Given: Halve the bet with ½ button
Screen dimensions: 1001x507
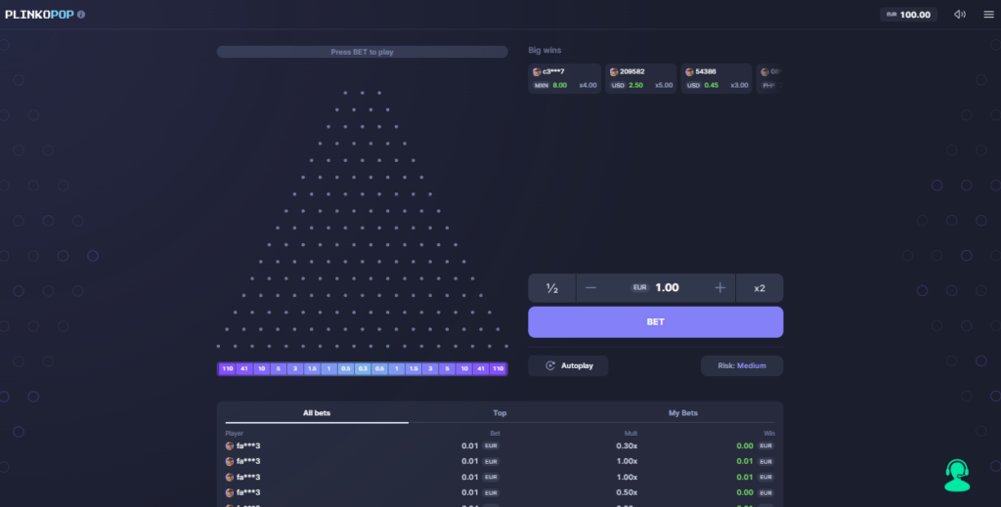Looking at the screenshot, I should [x=552, y=287].
